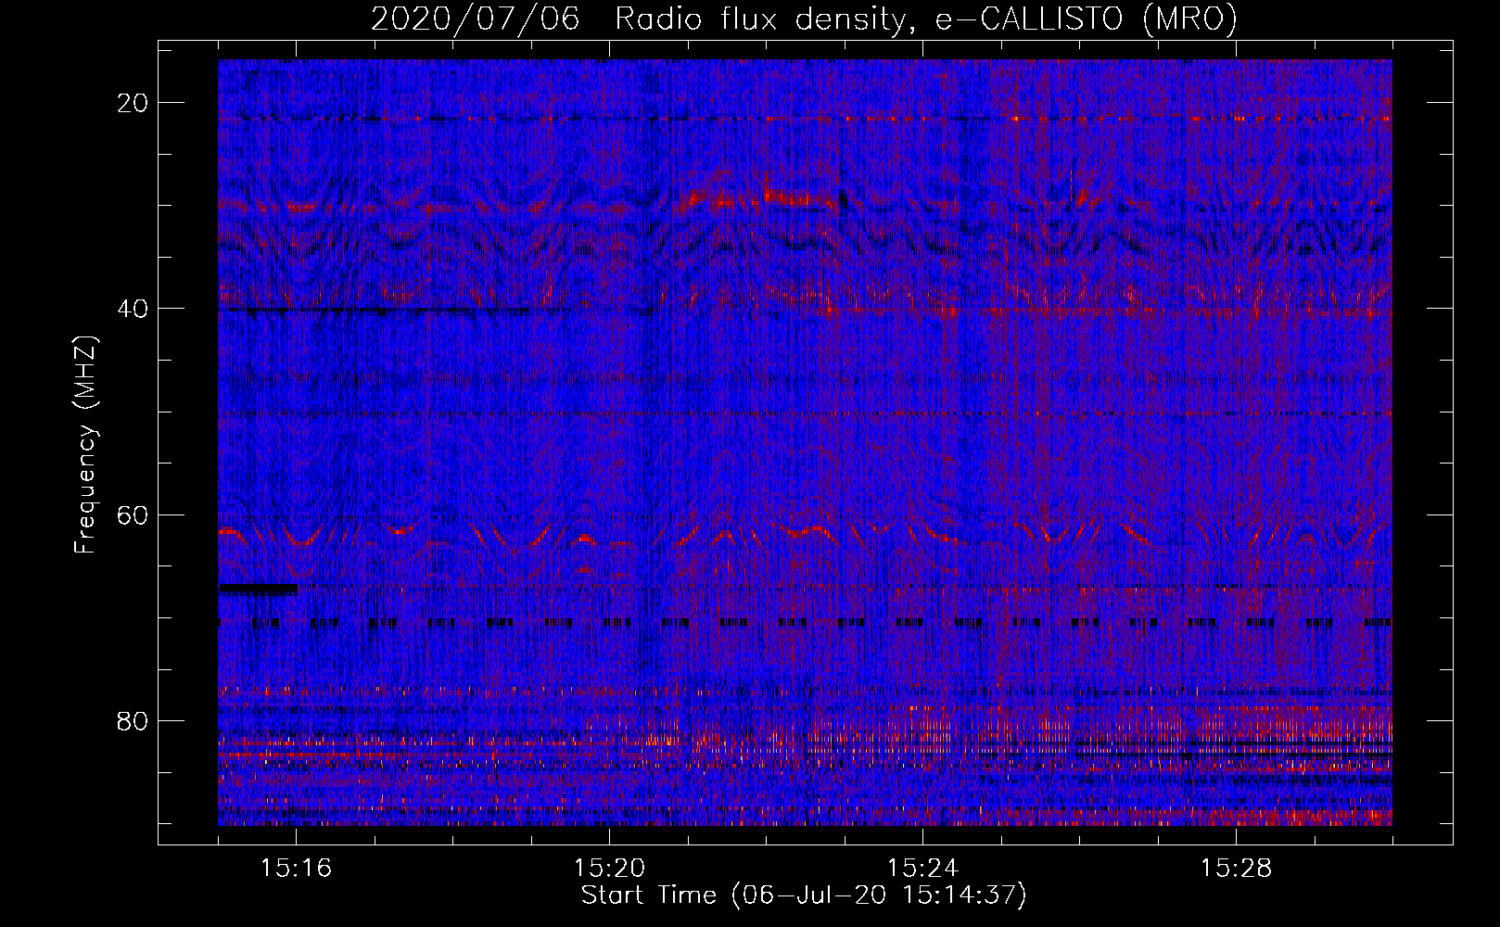This screenshot has height=927, width=1500.
Task: Click the 'Start Time (06-Jul-20 15:14:37)' label
Action: (x=804, y=895)
